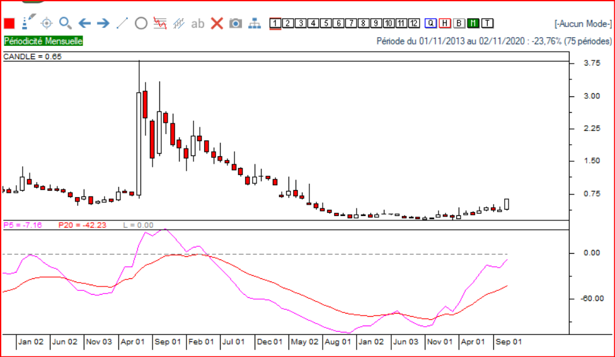
Task: Switch to M monthly periodicity button
Action: tap(473, 23)
